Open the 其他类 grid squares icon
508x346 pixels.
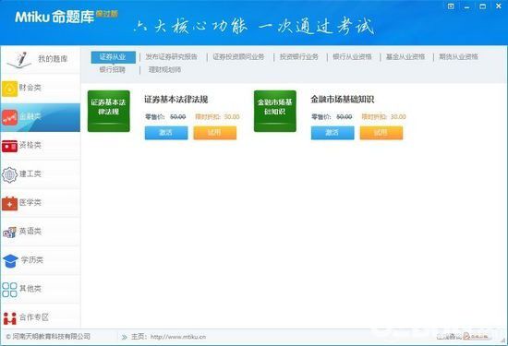coord(10,290)
